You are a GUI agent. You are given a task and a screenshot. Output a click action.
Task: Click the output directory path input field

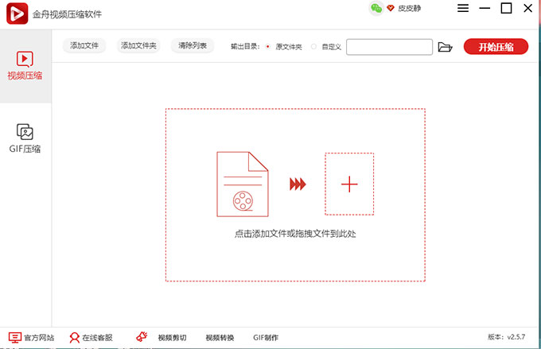coord(389,47)
